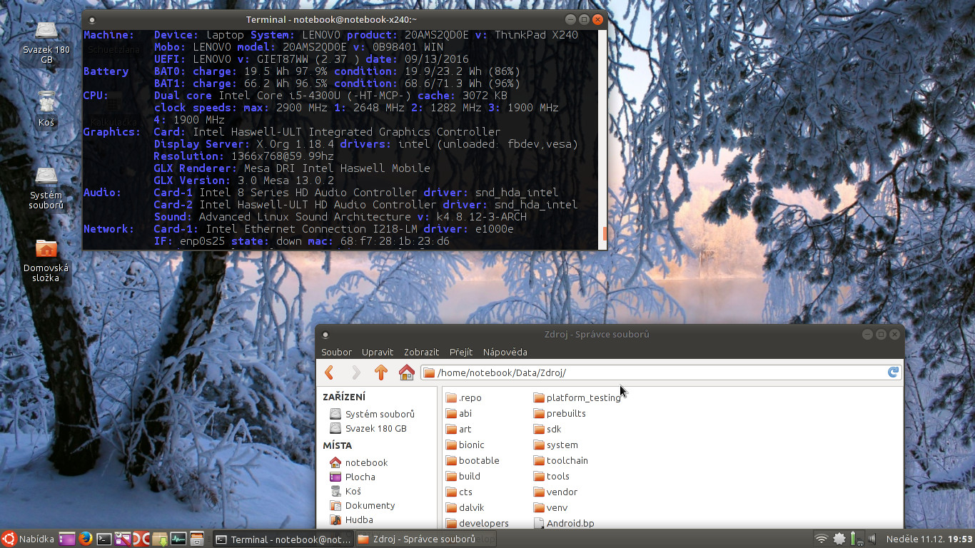Select the prebuilts folder
The height and width of the screenshot is (548, 975).
click(x=560, y=413)
